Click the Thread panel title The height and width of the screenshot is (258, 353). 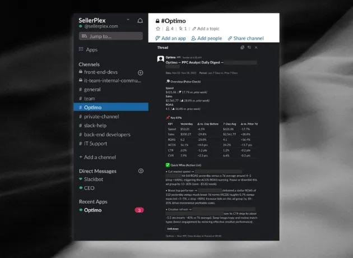click(x=162, y=48)
